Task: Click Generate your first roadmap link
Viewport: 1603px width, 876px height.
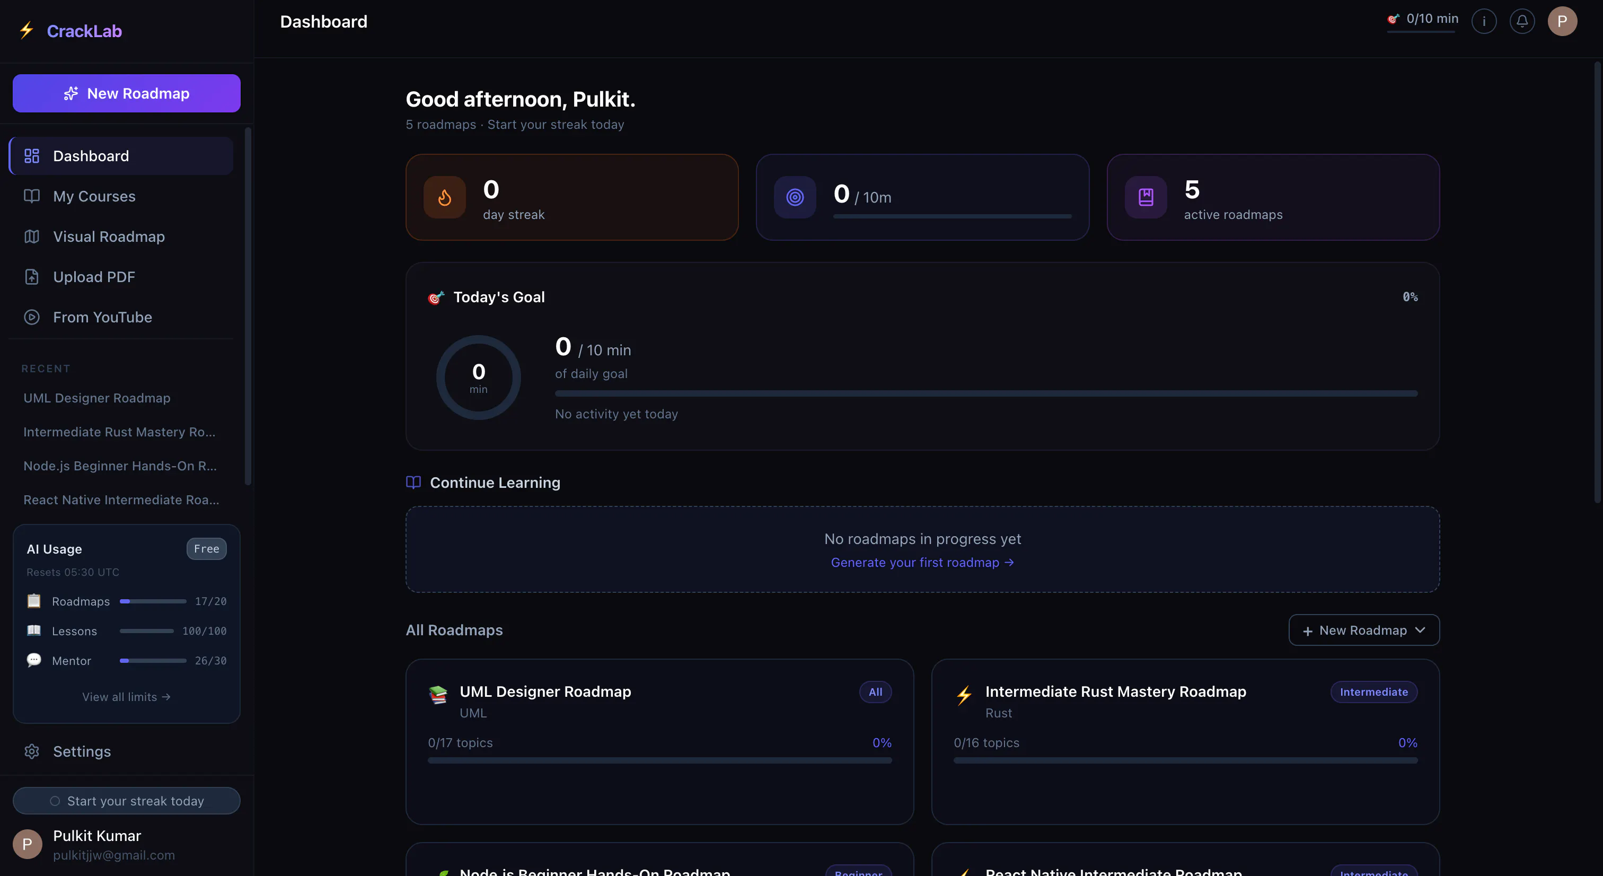Action: (x=922, y=562)
